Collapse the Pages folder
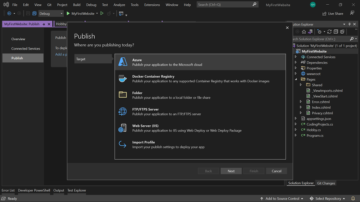The width and height of the screenshot is (360, 202). pos(296,79)
